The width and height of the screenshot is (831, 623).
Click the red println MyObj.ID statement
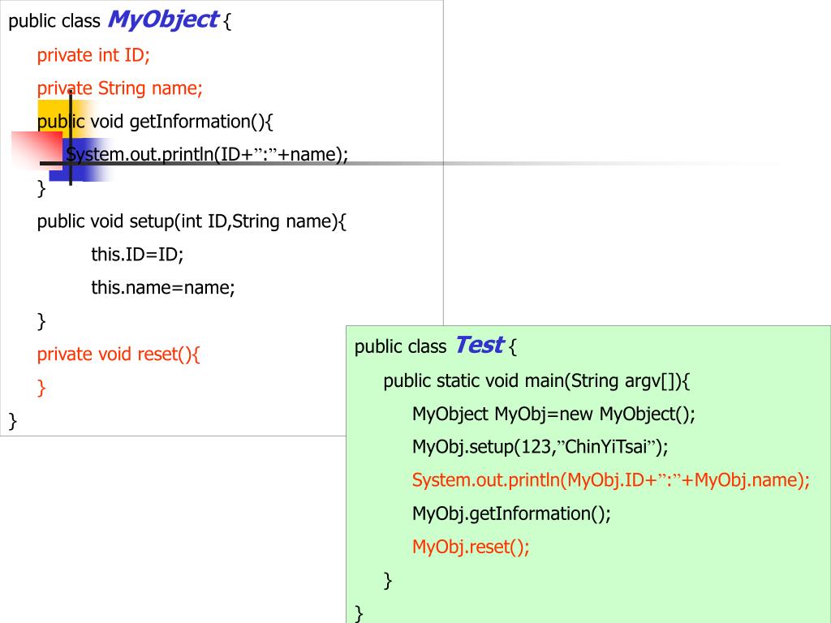pyautogui.click(x=611, y=480)
